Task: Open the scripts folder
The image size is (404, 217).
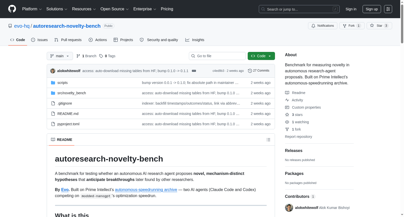Action: tap(62, 83)
